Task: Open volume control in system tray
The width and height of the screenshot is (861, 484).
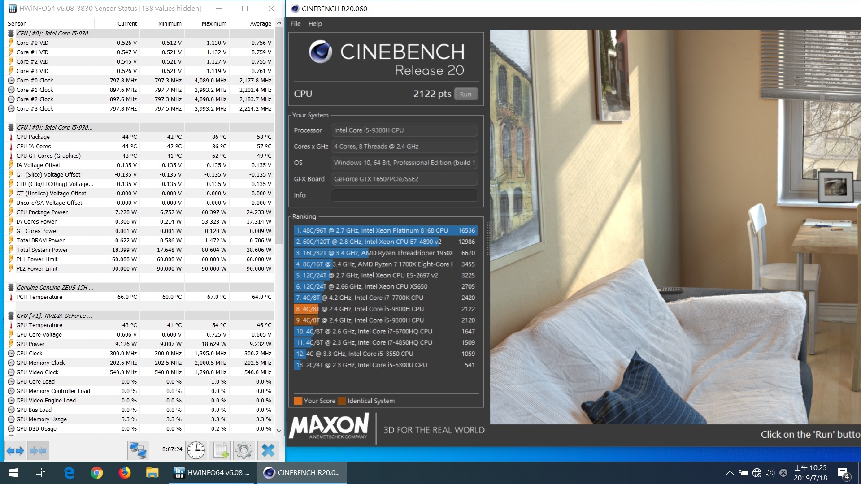Action: coord(770,473)
